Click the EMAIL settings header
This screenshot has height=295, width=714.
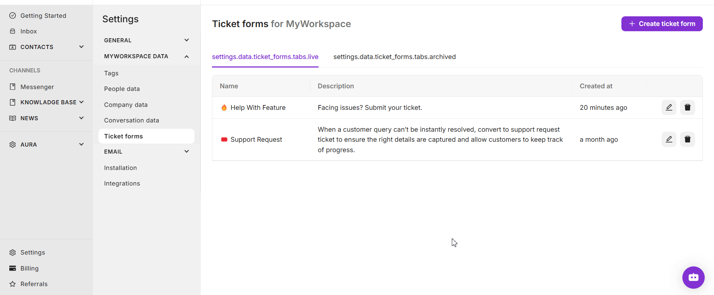tap(113, 151)
